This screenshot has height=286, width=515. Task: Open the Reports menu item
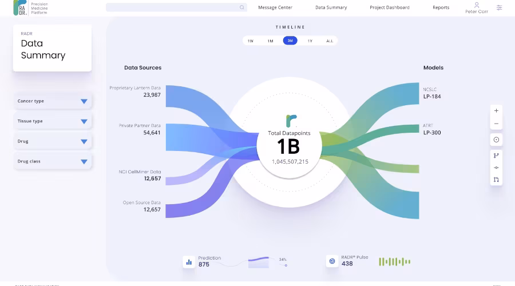(441, 7)
